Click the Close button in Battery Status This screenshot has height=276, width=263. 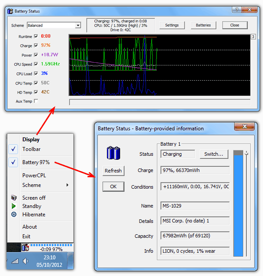coord(235,25)
